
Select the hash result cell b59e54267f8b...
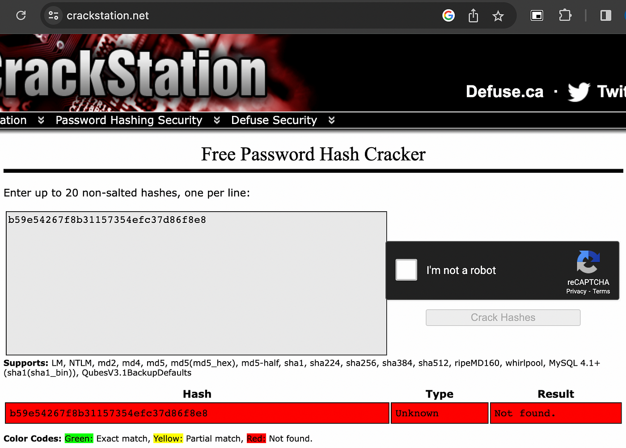[197, 413]
